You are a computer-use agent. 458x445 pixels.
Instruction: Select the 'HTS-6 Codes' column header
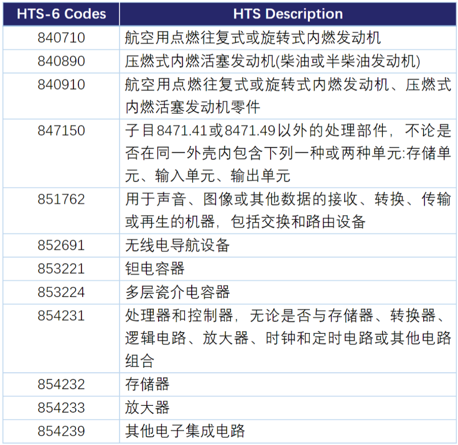point(62,14)
